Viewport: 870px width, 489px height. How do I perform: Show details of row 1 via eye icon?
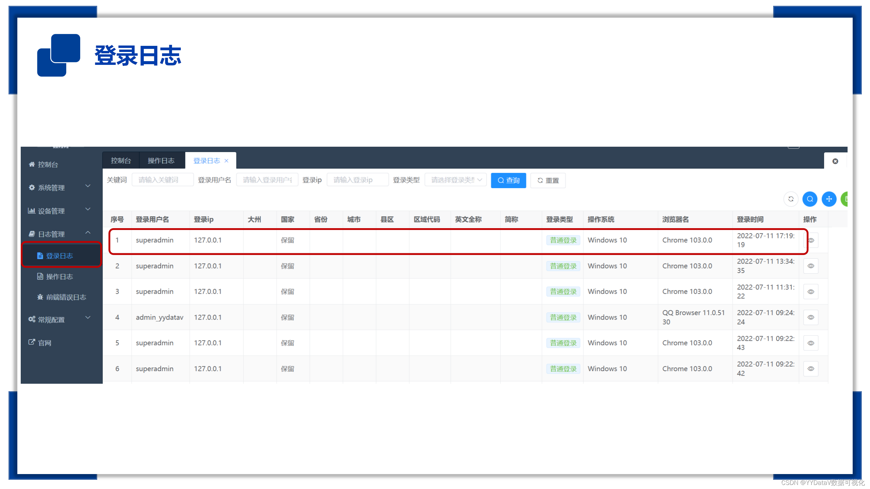click(811, 240)
